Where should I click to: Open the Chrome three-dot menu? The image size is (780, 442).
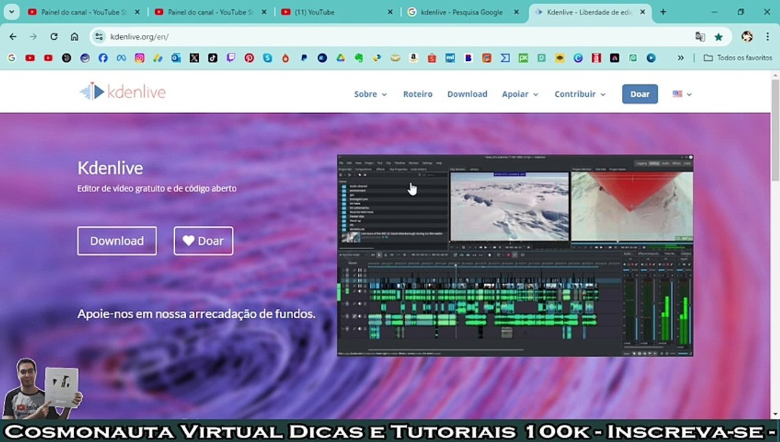pyautogui.click(x=767, y=37)
